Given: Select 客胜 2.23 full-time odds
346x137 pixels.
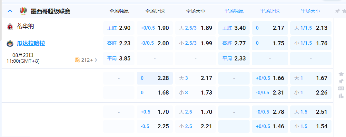Looking at the screenshot, I should coord(119,43).
